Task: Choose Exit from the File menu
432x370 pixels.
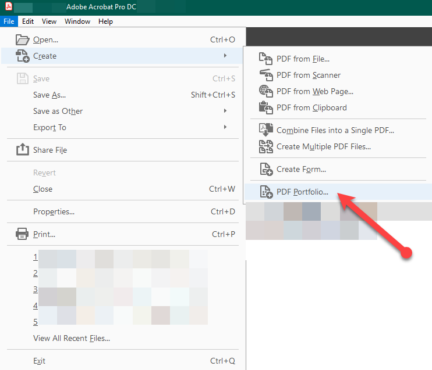Action: click(121, 361)
